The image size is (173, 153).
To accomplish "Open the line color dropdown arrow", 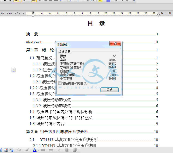I will (x=30, y=150).
